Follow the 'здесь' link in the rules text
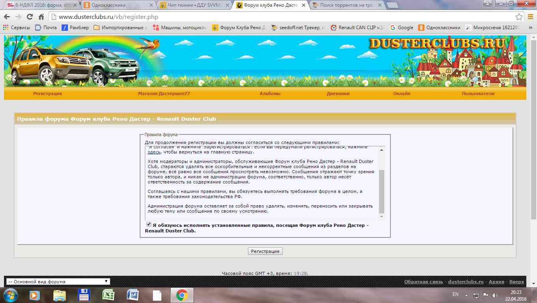537x303 pixels. point(154,152)
